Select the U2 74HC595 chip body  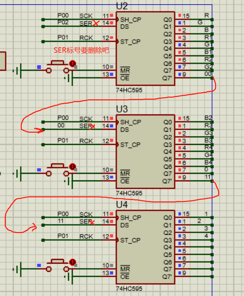click(x=145, y=49)
